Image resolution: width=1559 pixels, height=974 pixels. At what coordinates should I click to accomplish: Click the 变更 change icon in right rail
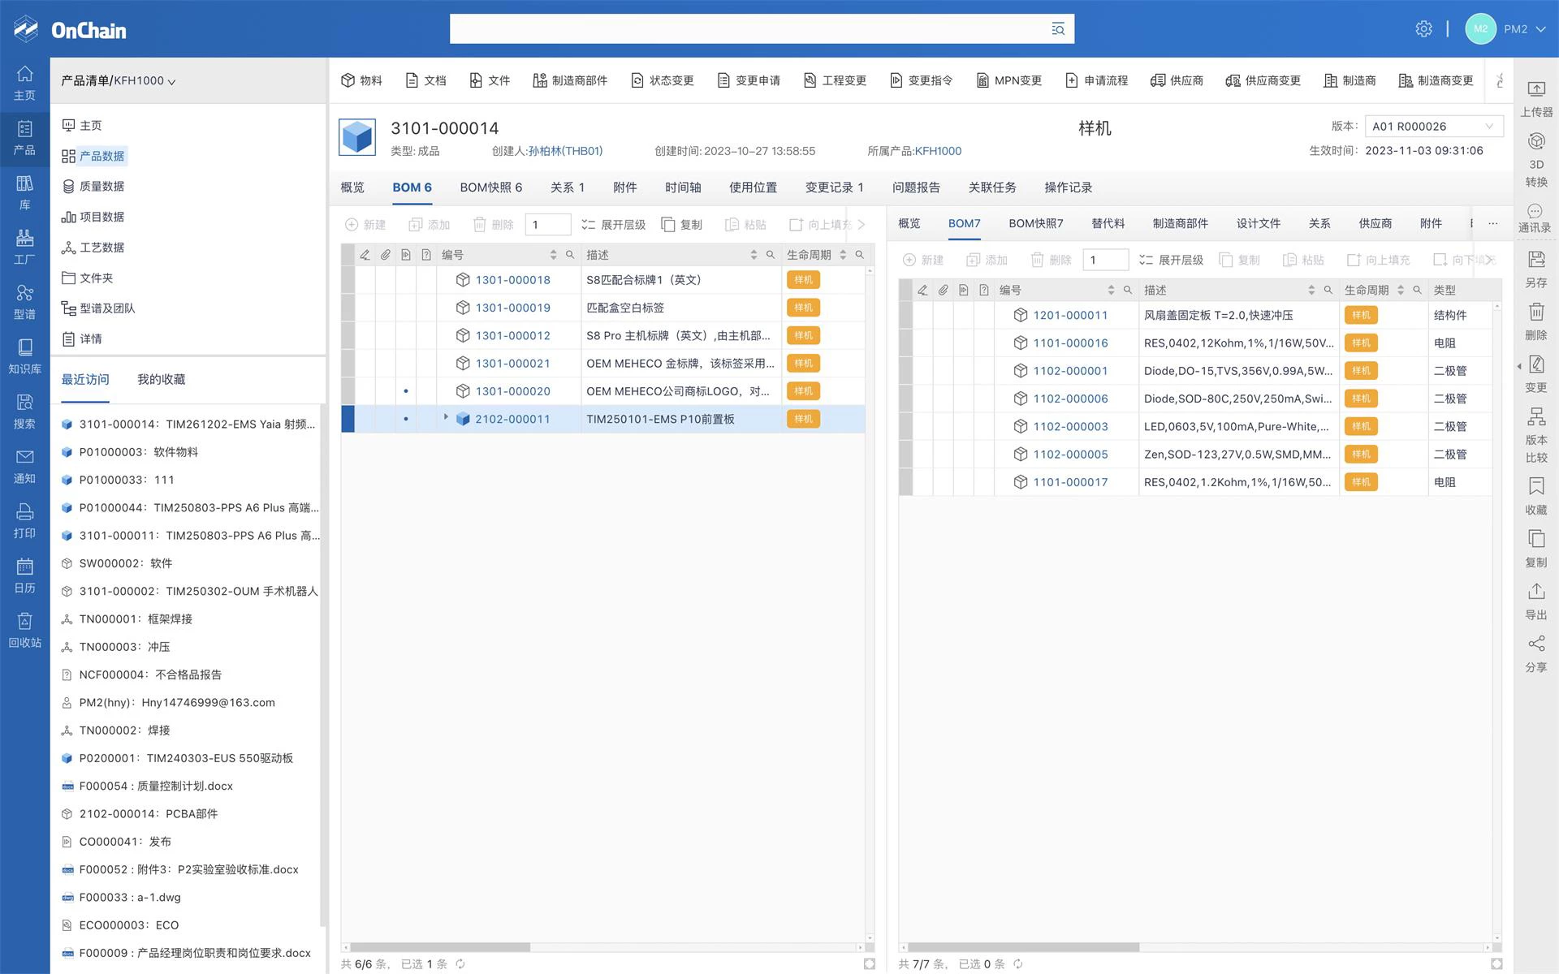click(x=1535, y=375)
